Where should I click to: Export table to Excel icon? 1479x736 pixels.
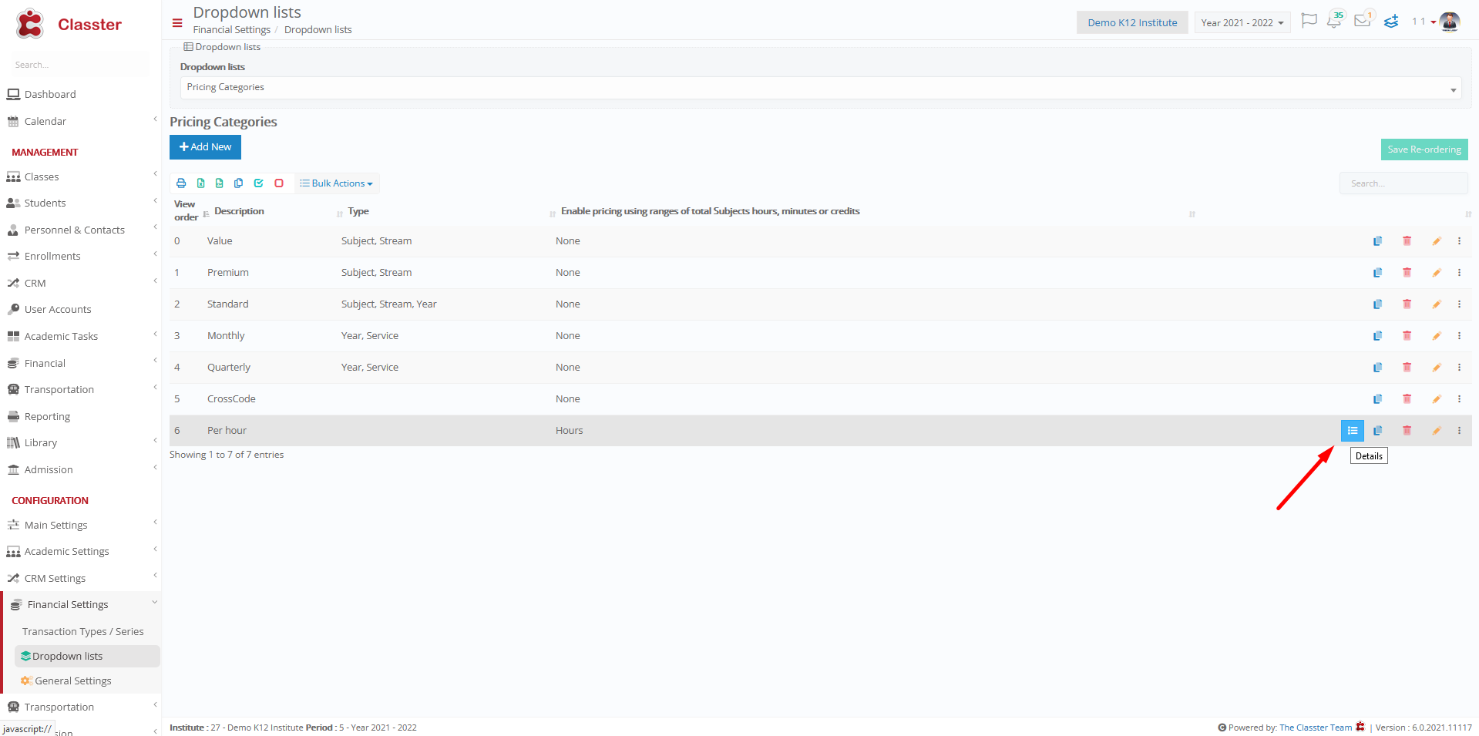click(200, 183)
